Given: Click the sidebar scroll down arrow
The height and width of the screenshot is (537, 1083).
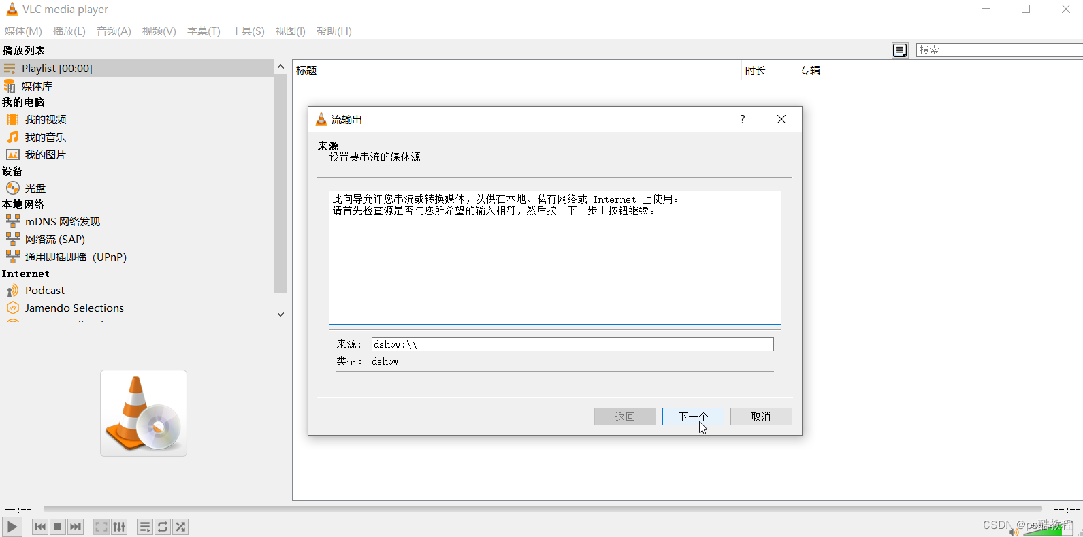Looking at the screenshot, I should click(280, 314).
